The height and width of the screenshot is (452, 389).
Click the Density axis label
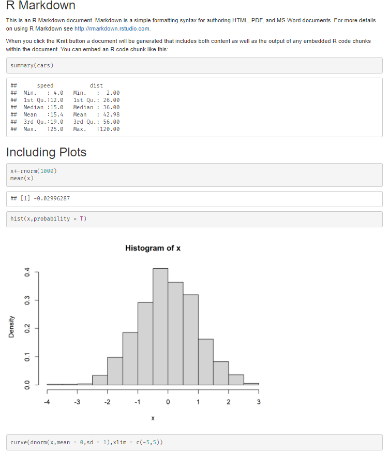11,327
